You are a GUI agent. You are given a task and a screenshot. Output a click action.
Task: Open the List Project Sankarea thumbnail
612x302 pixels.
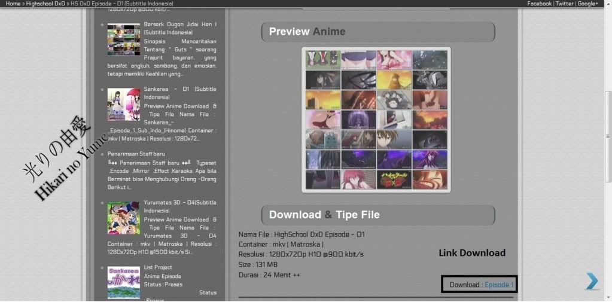(124, 282)
